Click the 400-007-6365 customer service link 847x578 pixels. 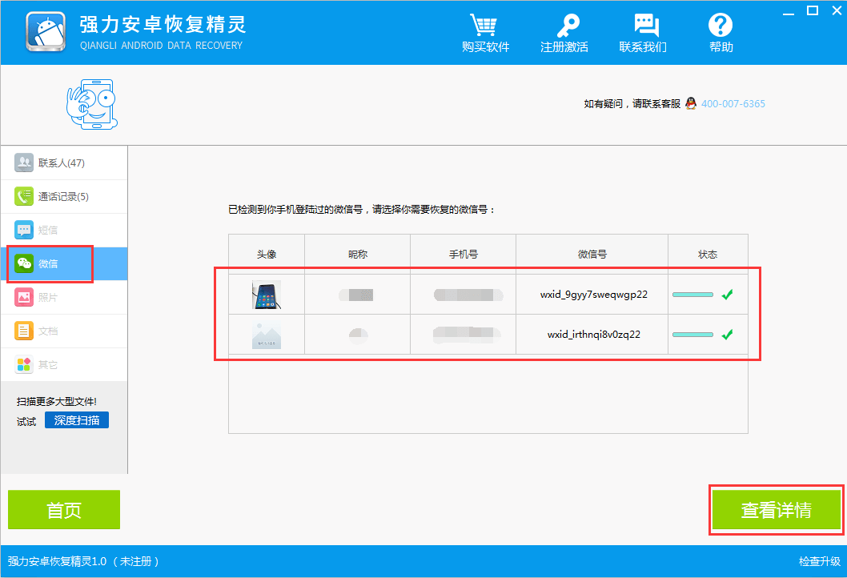[x=733, y=104]
